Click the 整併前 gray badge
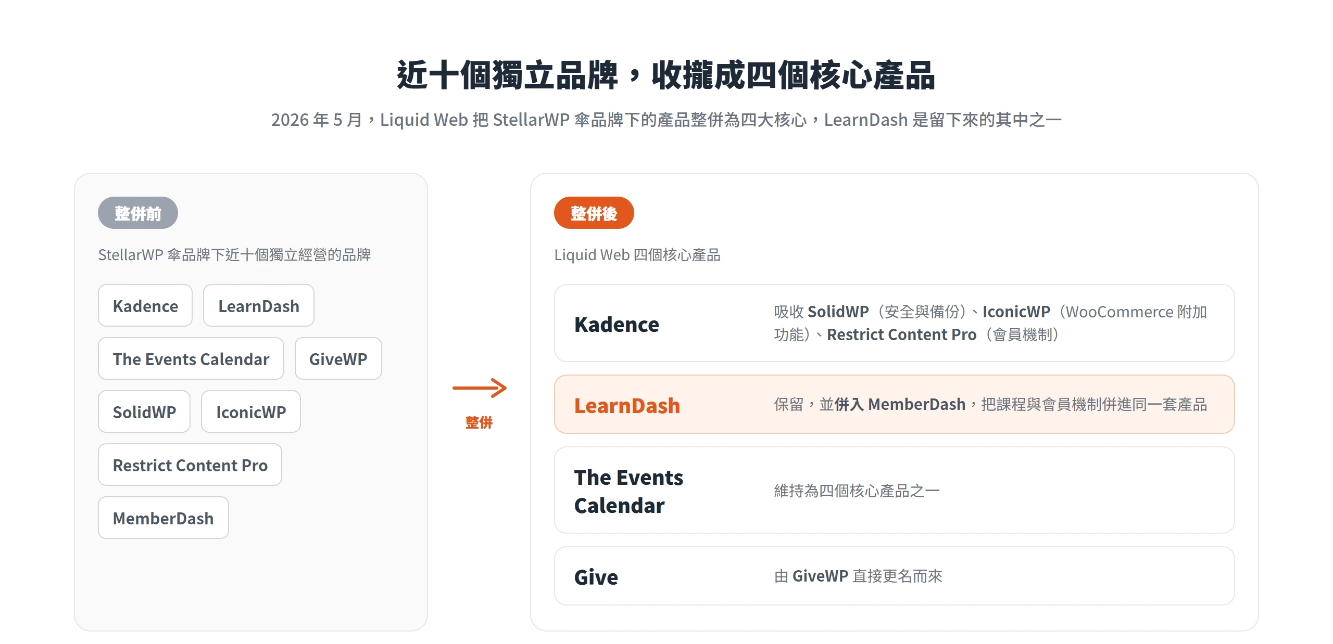The width and height of the screenshot is (1333, 644). pos(138,213)
